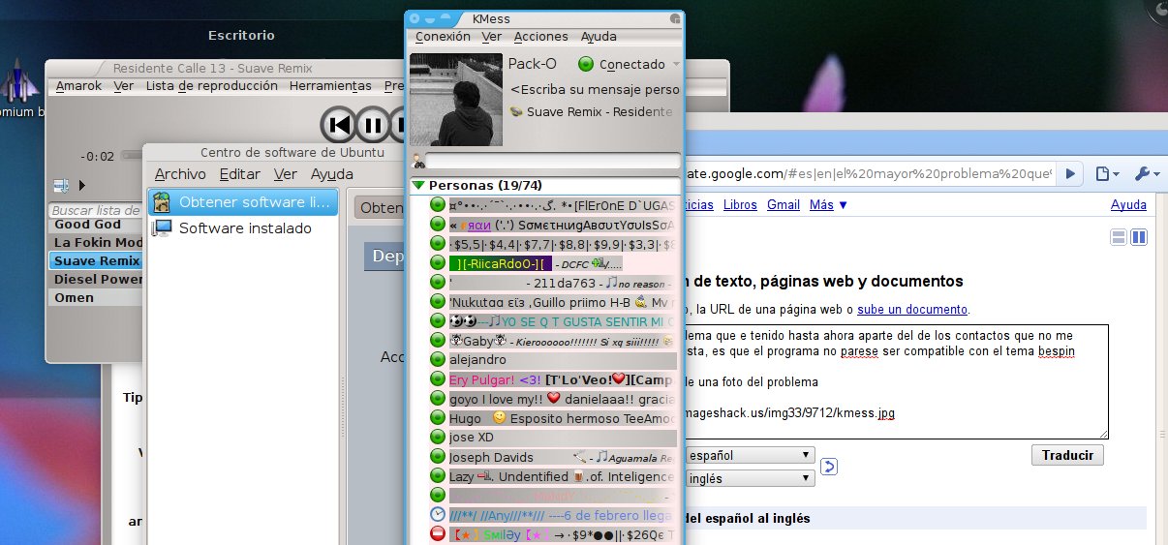The width and height of the screenshot is (1168, 545).
Task: Click the contact search icon in KMess
Action: [417, 161]
